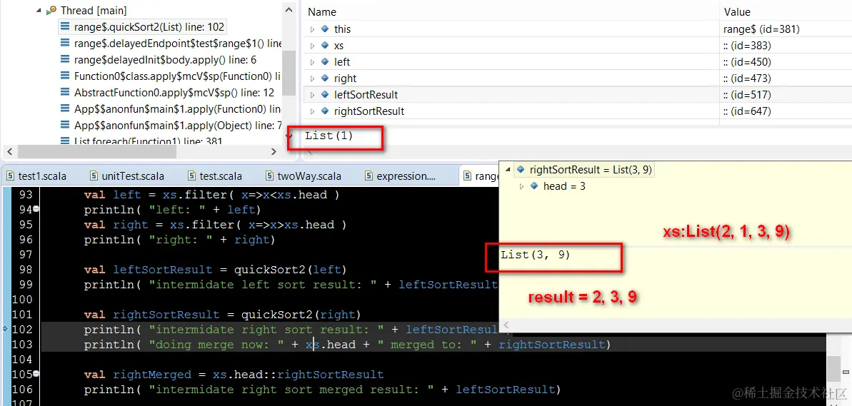Viewport: 852px width, 406px height.
Task: Expand 'head = 3' in hover popup
Action: (x=521, y=186)
